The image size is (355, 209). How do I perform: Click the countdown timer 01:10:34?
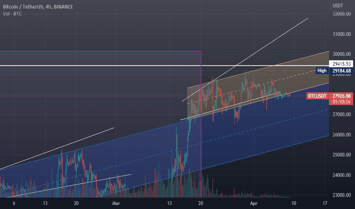341,102
